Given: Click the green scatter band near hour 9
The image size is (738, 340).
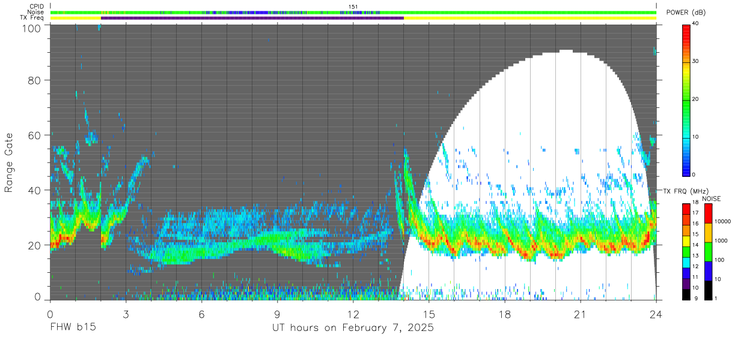Looking at the screenshot, I should point(277,240).
